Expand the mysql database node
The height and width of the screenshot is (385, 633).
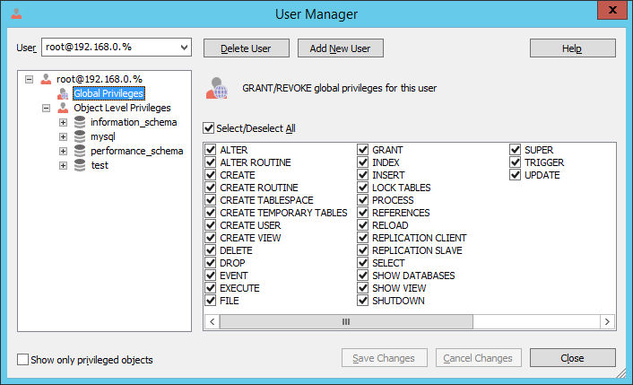pyautogui.click(x=63, y=136)
